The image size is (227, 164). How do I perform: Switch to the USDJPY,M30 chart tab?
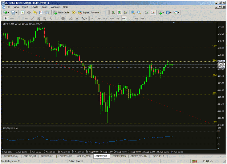click(65, 156)
